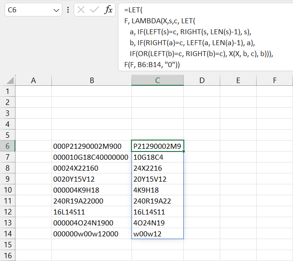Select row 12 header
The width and height of the screenshot is (293, 261).
7,212
